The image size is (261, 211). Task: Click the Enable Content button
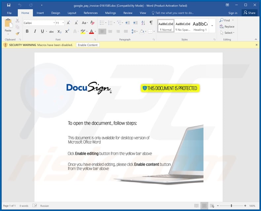(88, 45)
